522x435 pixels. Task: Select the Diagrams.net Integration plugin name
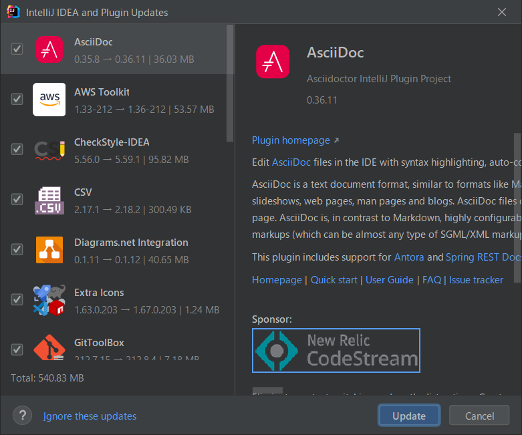click(131, 243)
